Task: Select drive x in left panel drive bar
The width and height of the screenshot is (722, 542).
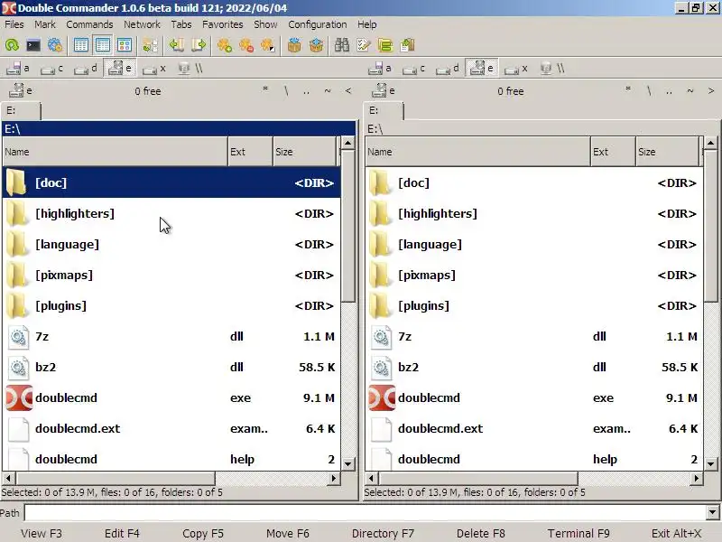Action: [x=153, y=69]
